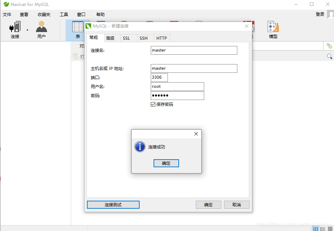
Task: Click the 连接名 input field
Action: (194, 50)
